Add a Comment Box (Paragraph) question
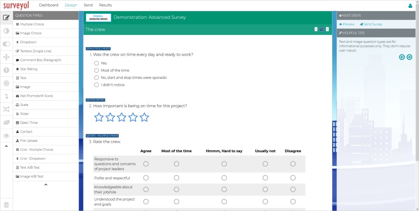 click(x=46, y=60)
